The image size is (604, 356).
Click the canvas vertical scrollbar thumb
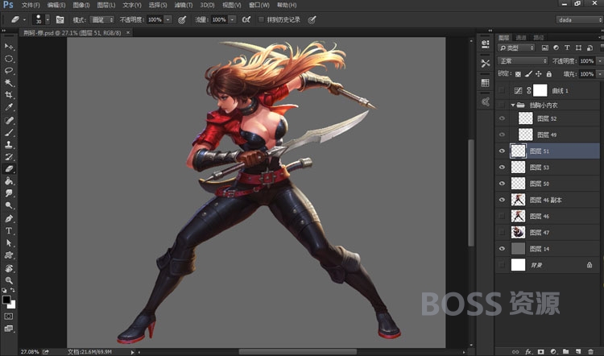pyautogui.click(x=471, y=192)
